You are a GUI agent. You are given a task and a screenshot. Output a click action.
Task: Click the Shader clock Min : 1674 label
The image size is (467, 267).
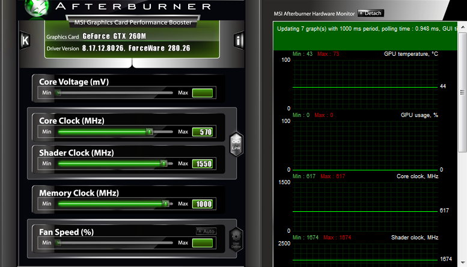pyautogui.click(x=305, y=238)
